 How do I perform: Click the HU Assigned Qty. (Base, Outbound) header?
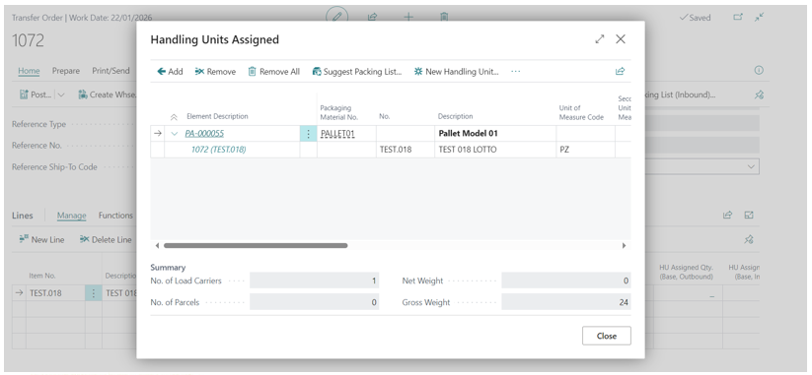pos(686,272)
